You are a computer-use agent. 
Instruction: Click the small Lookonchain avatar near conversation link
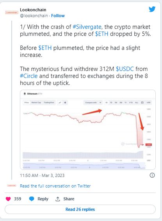(x=12, y=186)
